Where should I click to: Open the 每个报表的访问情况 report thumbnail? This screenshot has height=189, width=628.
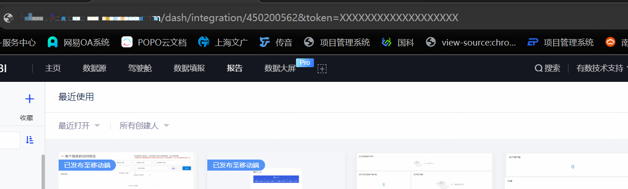(x=127, y=171)
